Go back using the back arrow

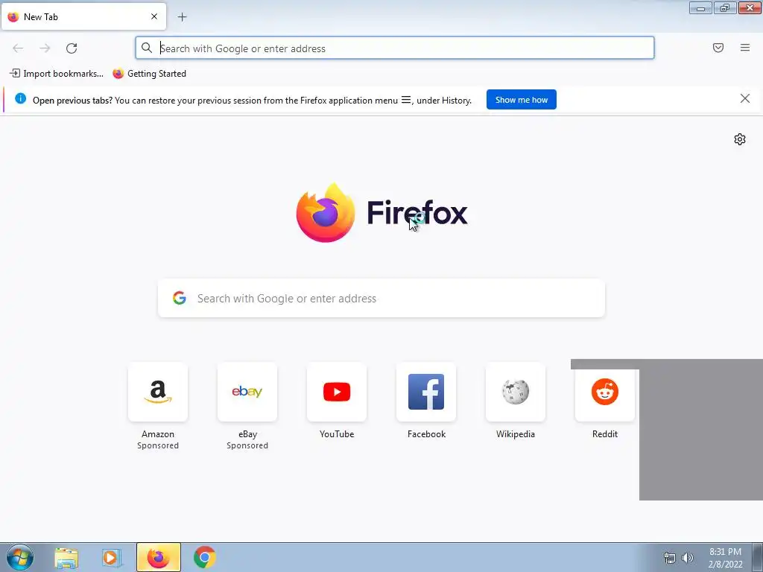18,48
